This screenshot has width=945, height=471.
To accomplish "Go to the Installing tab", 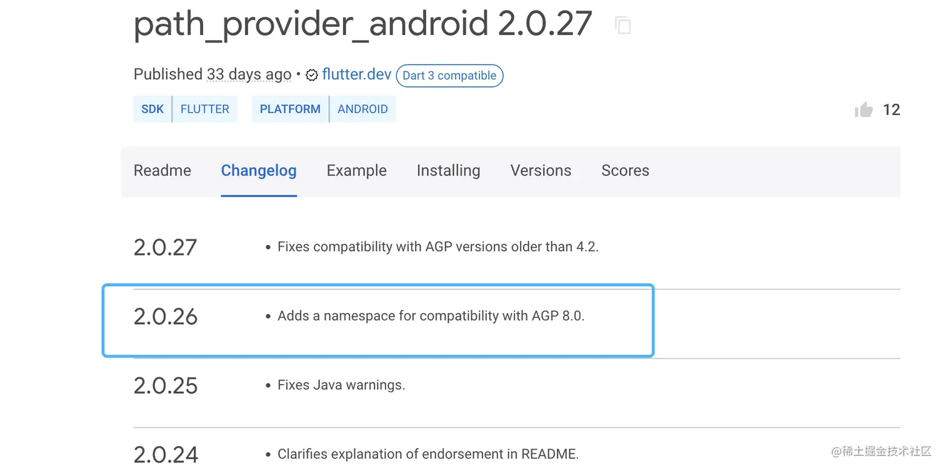I will [x=448, y=171].
